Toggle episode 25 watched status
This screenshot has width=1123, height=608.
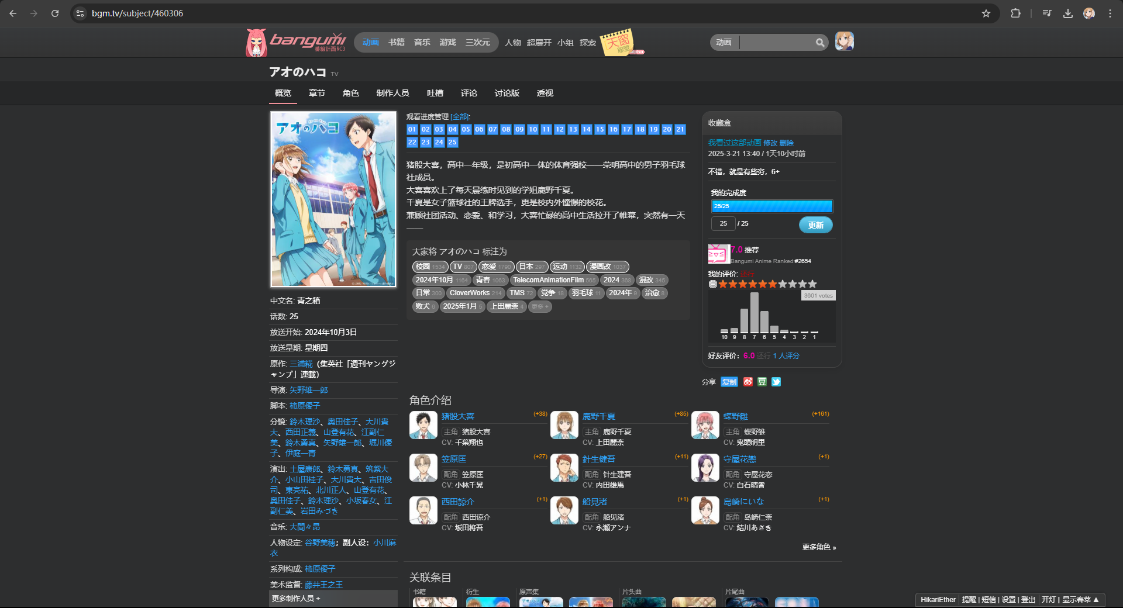[x=453, y=142]
